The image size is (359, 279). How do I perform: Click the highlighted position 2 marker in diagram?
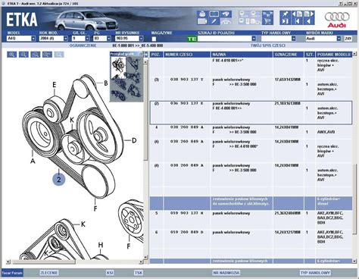(x=59, y=179)
